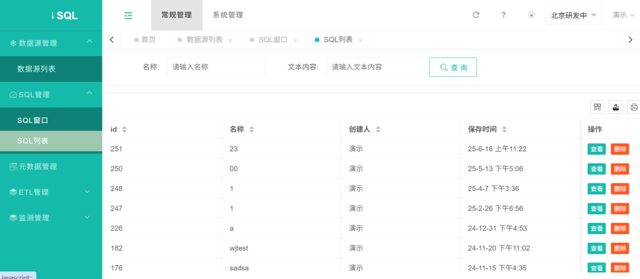Screen dimensions: 640x279
Task: Click the 查询 search button
Action: pyautogui.click(x=453, y=68)
